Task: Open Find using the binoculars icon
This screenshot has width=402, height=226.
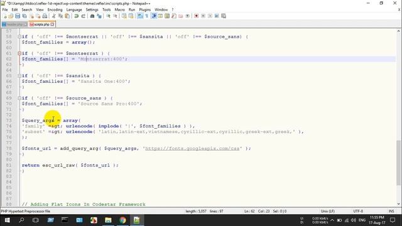Action: coord(92,16)
